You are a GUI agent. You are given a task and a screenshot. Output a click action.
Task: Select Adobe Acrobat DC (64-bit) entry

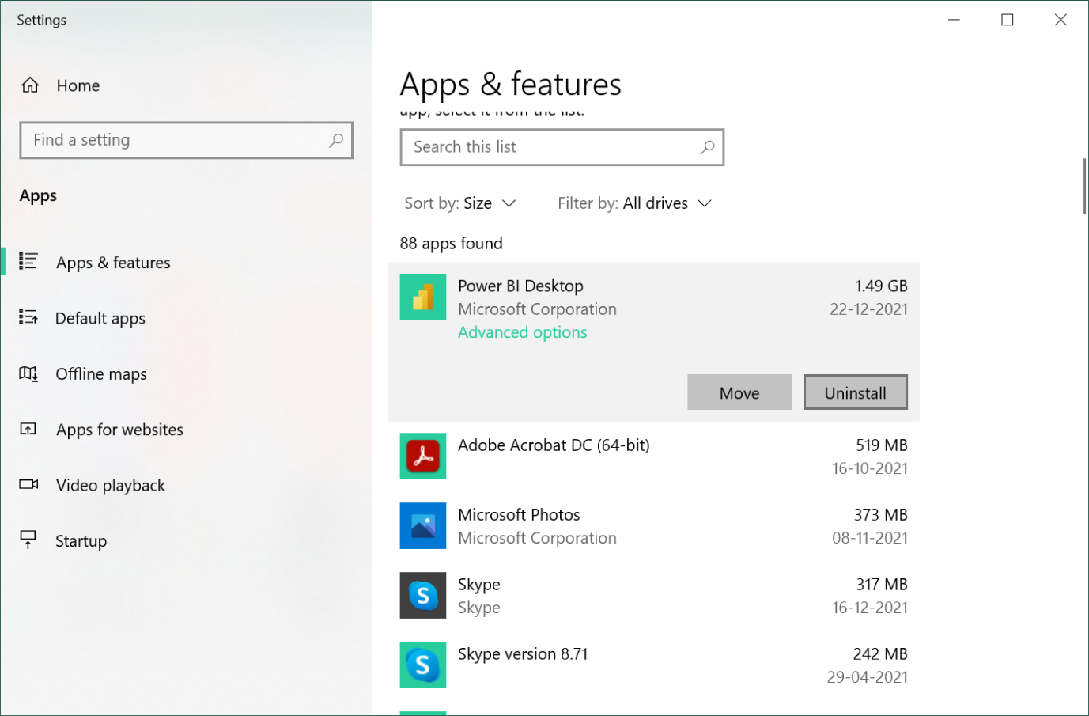point(654,456)
